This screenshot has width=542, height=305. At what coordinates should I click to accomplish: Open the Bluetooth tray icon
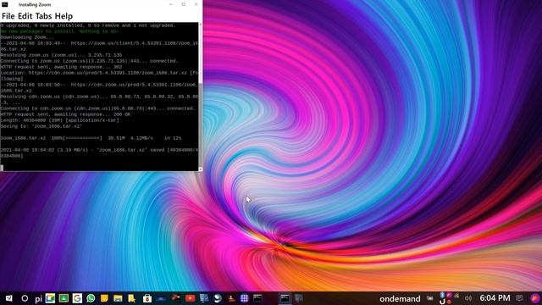pyautogui.click(x=442, y=295)
